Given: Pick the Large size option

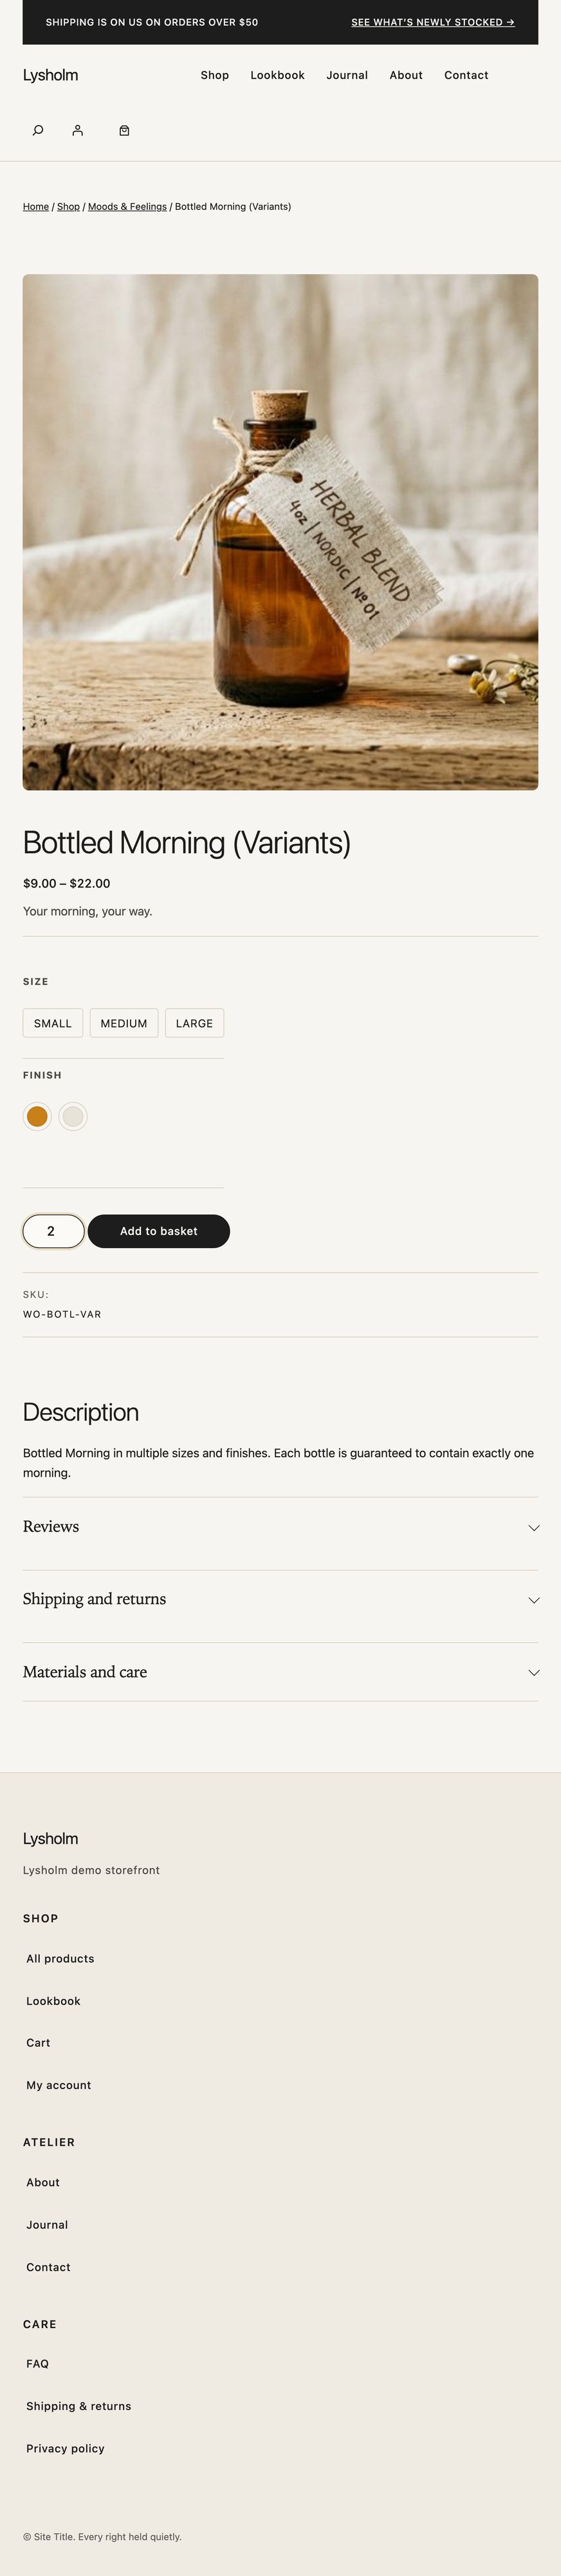Looking at the screenshot, I should [195, 1023].
